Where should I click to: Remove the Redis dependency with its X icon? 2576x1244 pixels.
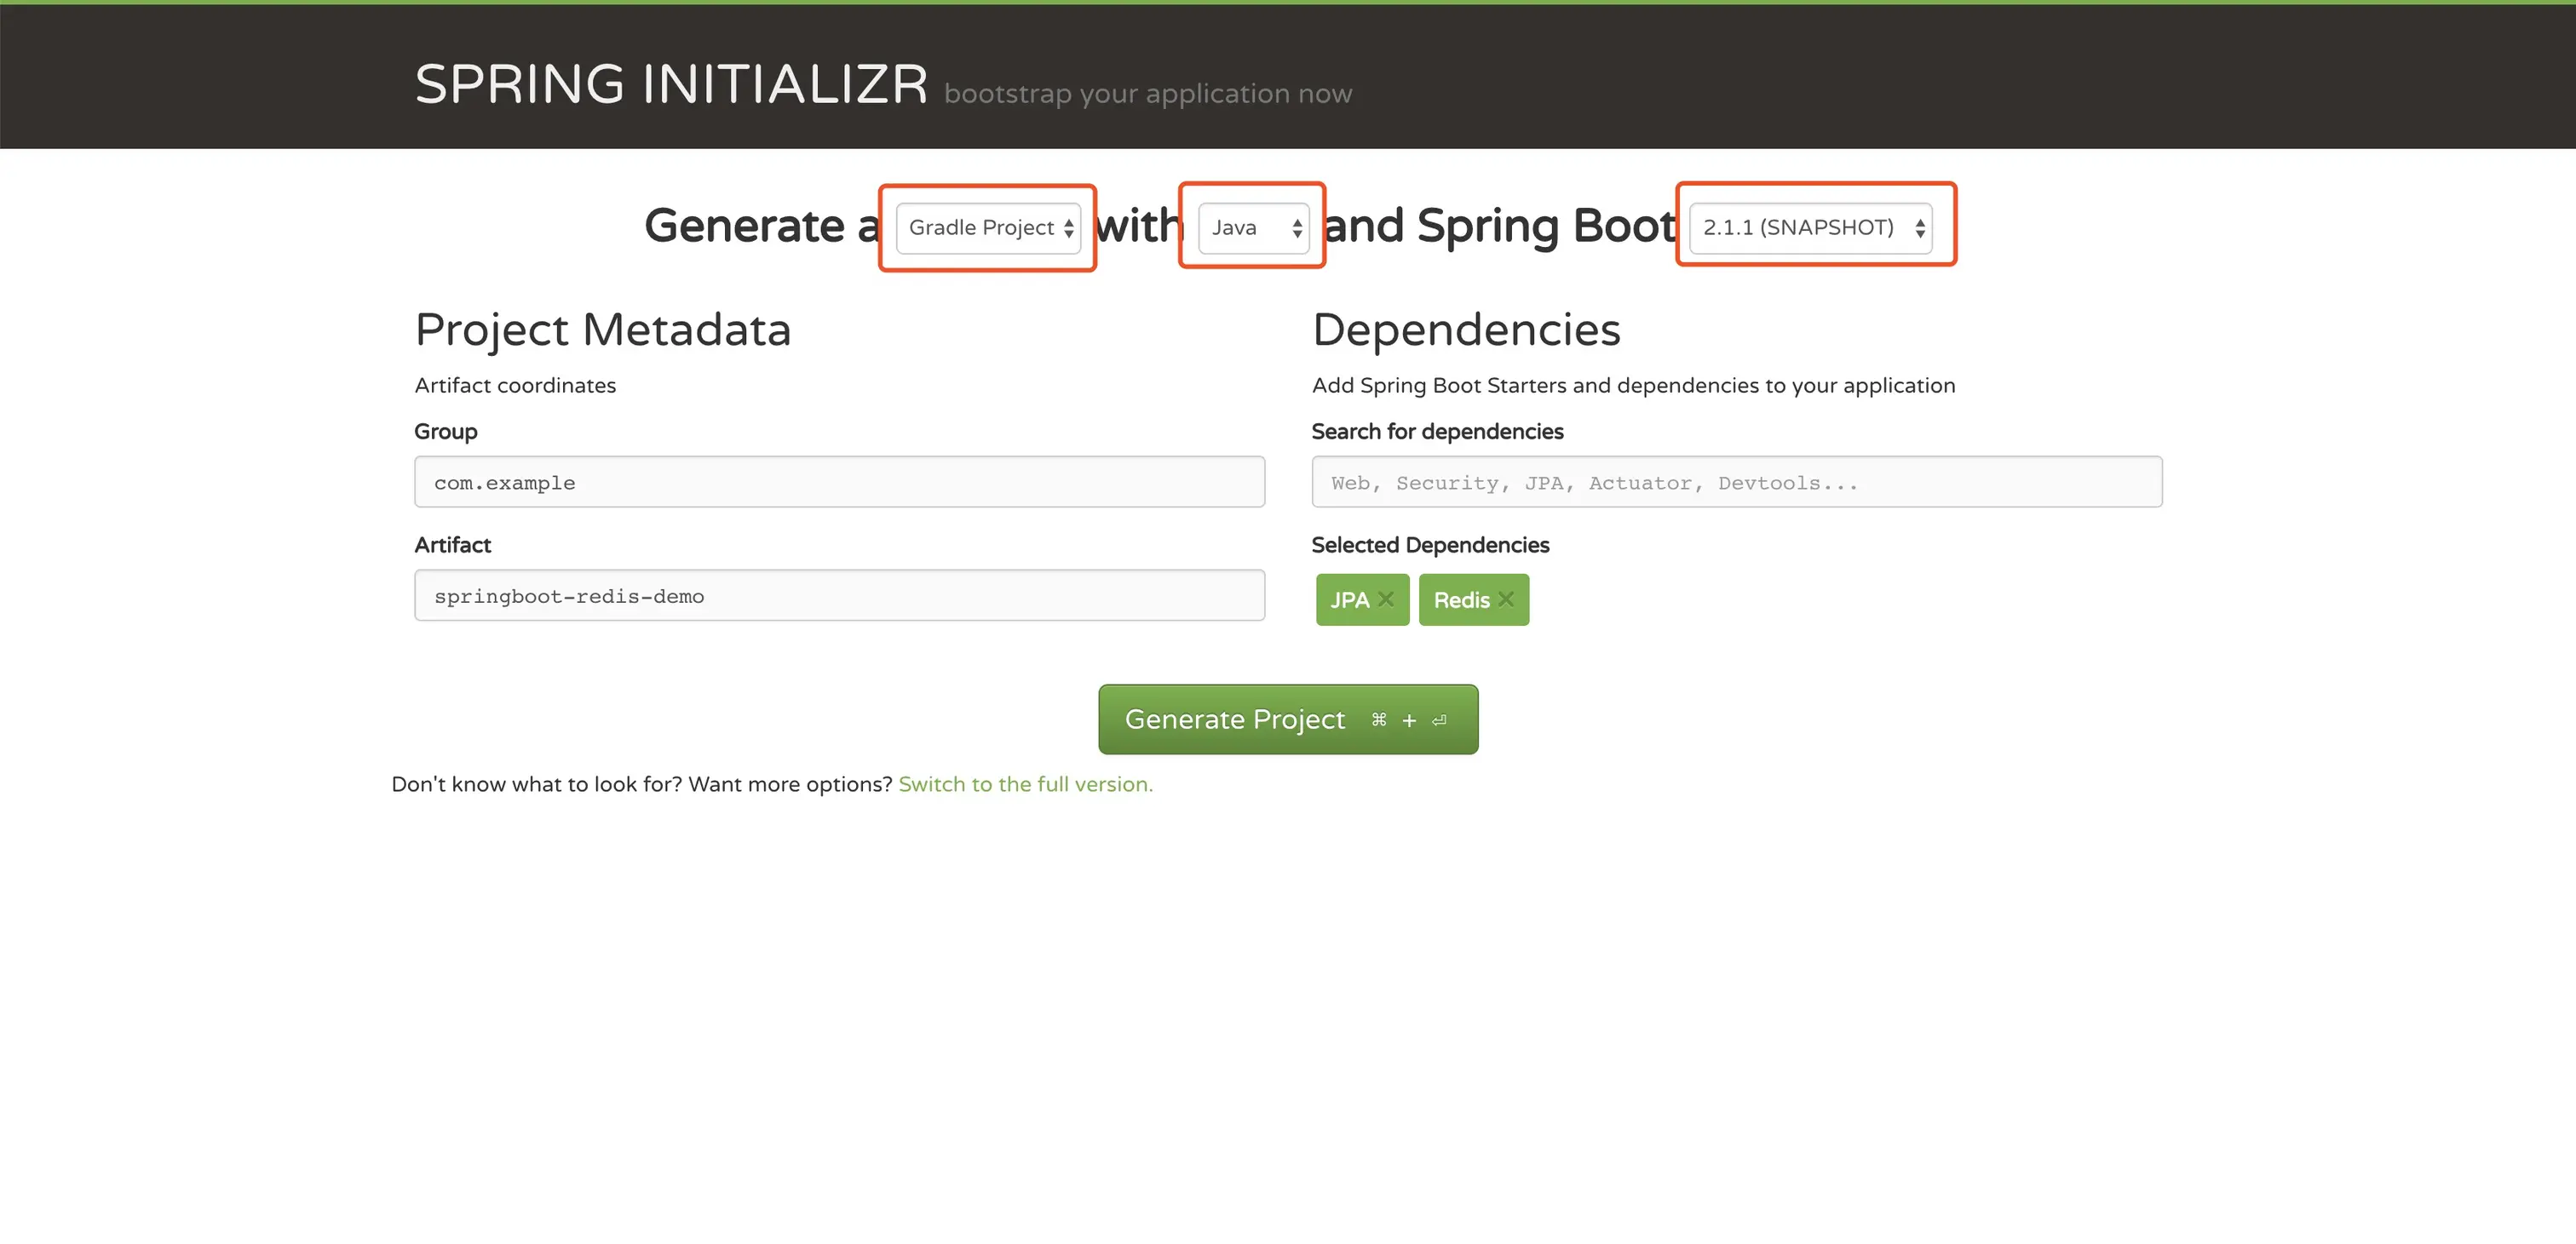tap(1505, 599)
